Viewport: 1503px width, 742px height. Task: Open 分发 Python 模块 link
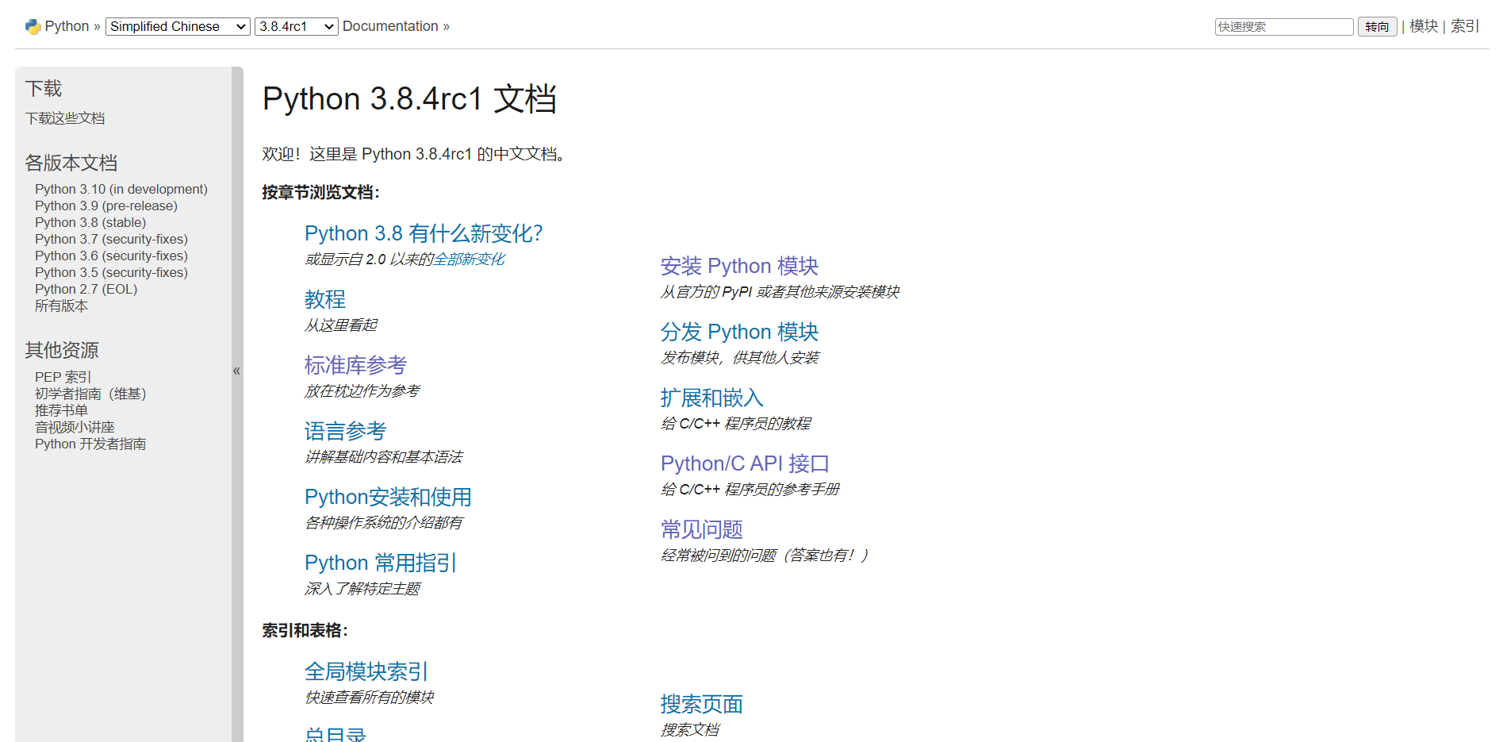pos(739,332)
